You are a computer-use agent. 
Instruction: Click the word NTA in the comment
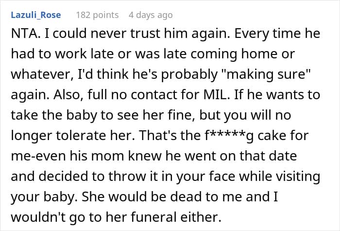pyautogui.click(x=24, y=34)
